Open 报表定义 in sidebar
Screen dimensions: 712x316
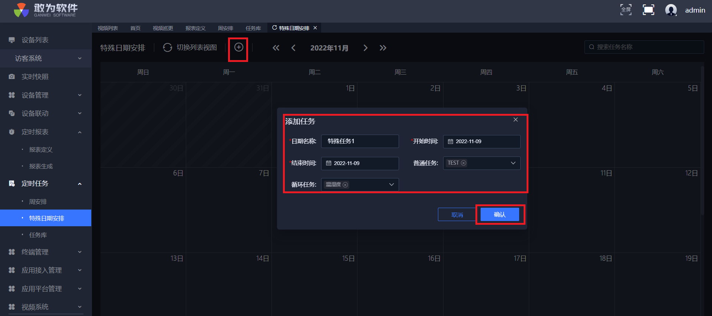(41, 150)
